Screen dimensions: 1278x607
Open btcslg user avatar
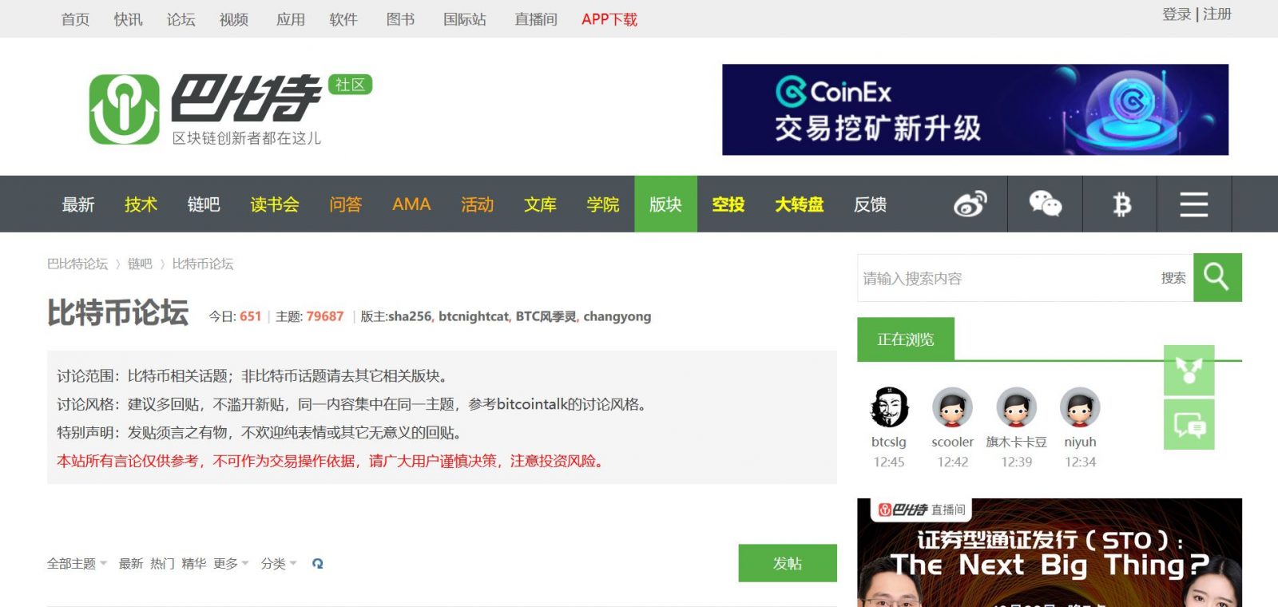(x=889, y=407)
